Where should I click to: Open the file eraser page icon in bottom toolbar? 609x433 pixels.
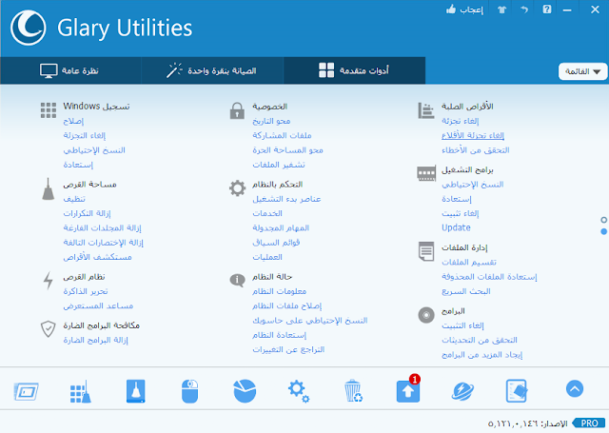point(517,391)
